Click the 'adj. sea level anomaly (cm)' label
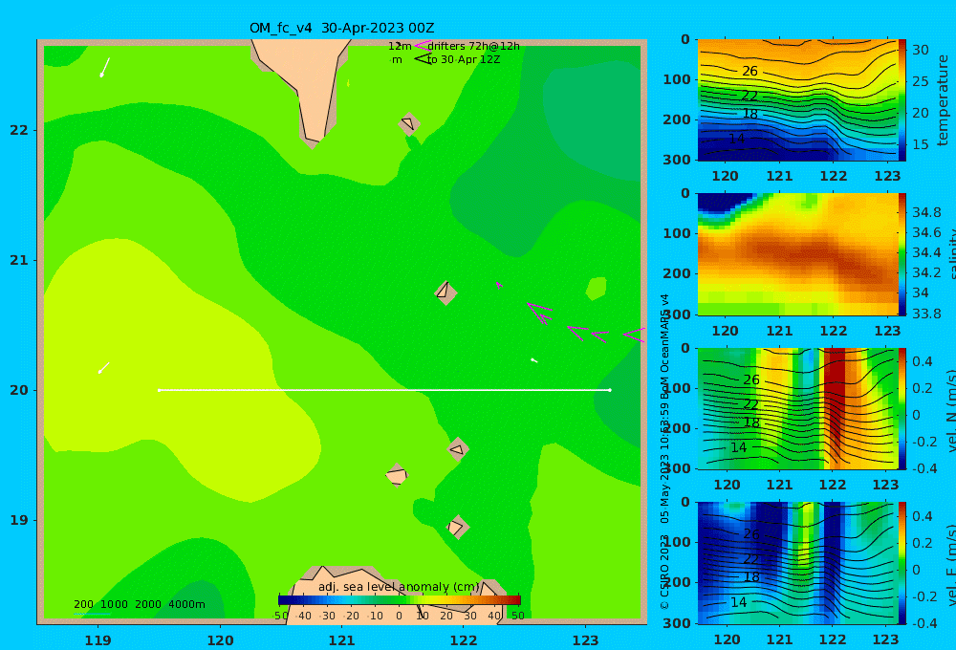The width and height of the screenshot is (956, 650). [399, 587]
